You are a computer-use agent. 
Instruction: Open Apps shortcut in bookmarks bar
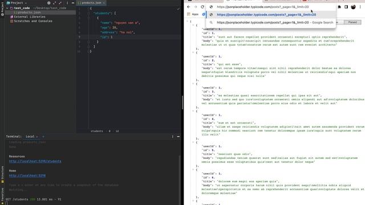193,14
